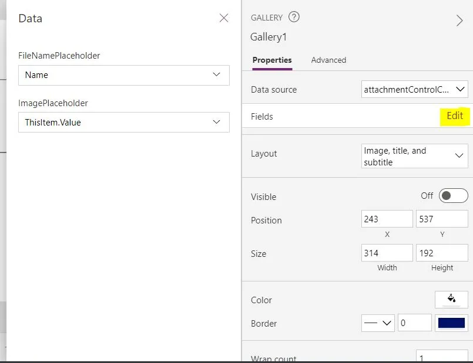Click Edit next to Fields

pos(455,116)
